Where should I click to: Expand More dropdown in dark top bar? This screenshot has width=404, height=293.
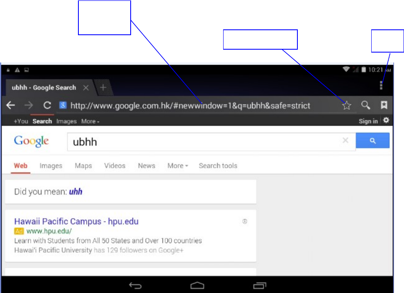(90, 121)
